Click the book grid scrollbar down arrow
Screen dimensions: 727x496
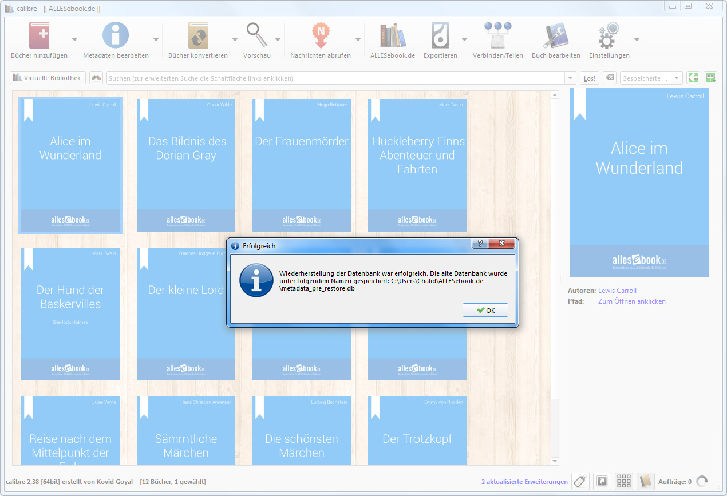pyautogui.click(x=554, y=461)
